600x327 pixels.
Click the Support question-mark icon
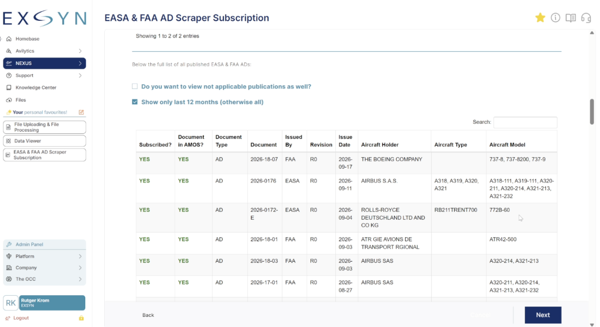click(x=9, y=75)
